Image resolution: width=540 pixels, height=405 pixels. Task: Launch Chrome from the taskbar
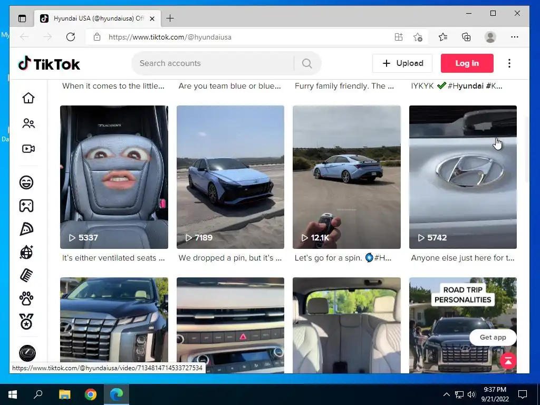91,394
